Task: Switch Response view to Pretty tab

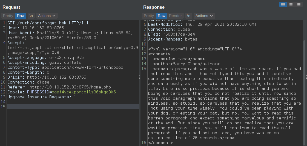Action: tap(149, 16)
